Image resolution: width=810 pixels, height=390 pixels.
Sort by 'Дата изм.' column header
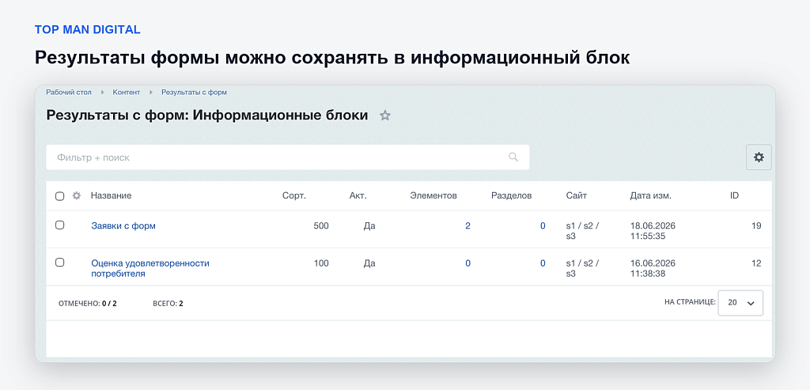coord(651,195)
